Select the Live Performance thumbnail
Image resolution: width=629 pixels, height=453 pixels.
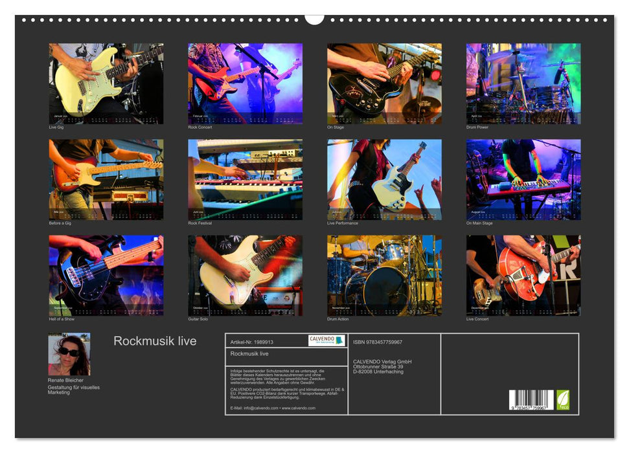(384, 179)
